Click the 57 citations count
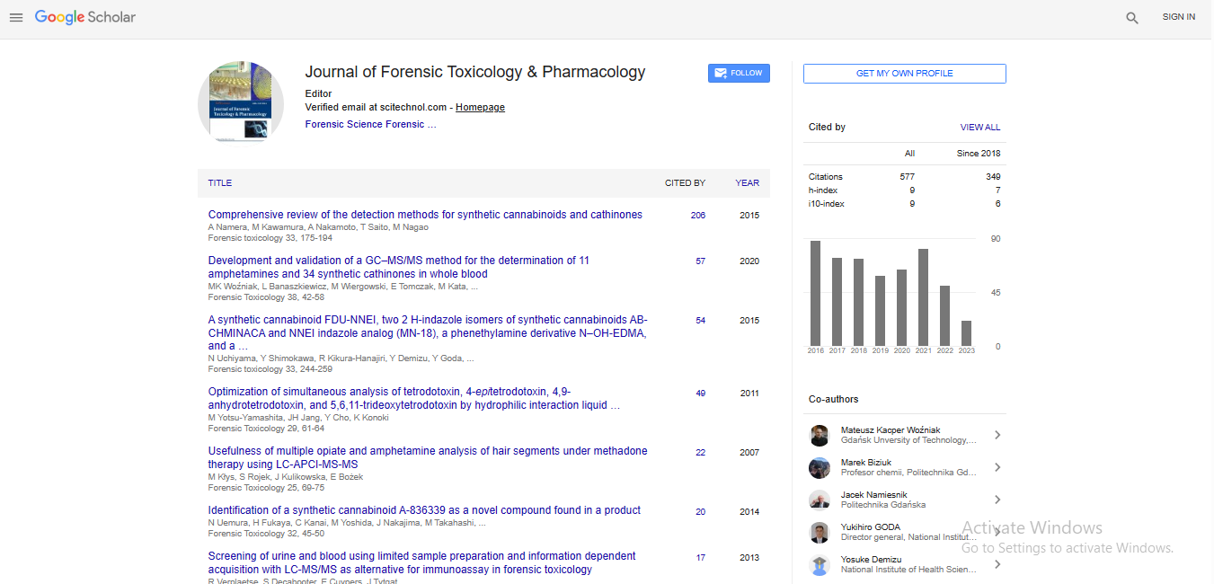 [701, 261]
